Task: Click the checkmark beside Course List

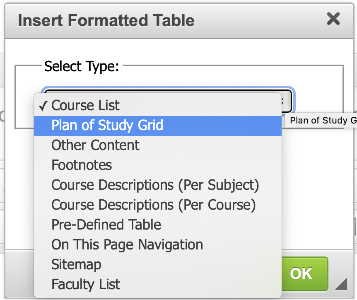Action: [43, 106]
